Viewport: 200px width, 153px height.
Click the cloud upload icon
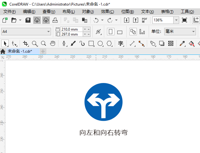pyautogui.click(x=46, y=20)
